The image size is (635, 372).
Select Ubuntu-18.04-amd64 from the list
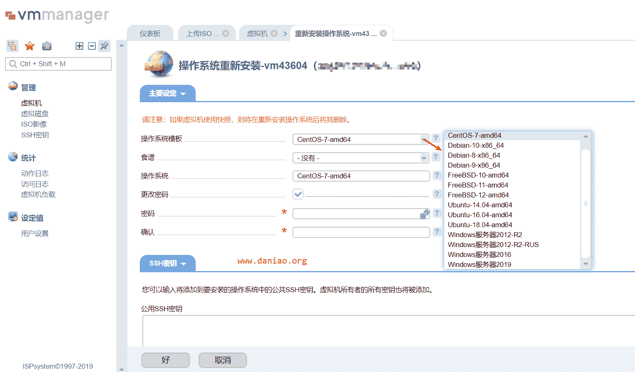click(512, 225)
